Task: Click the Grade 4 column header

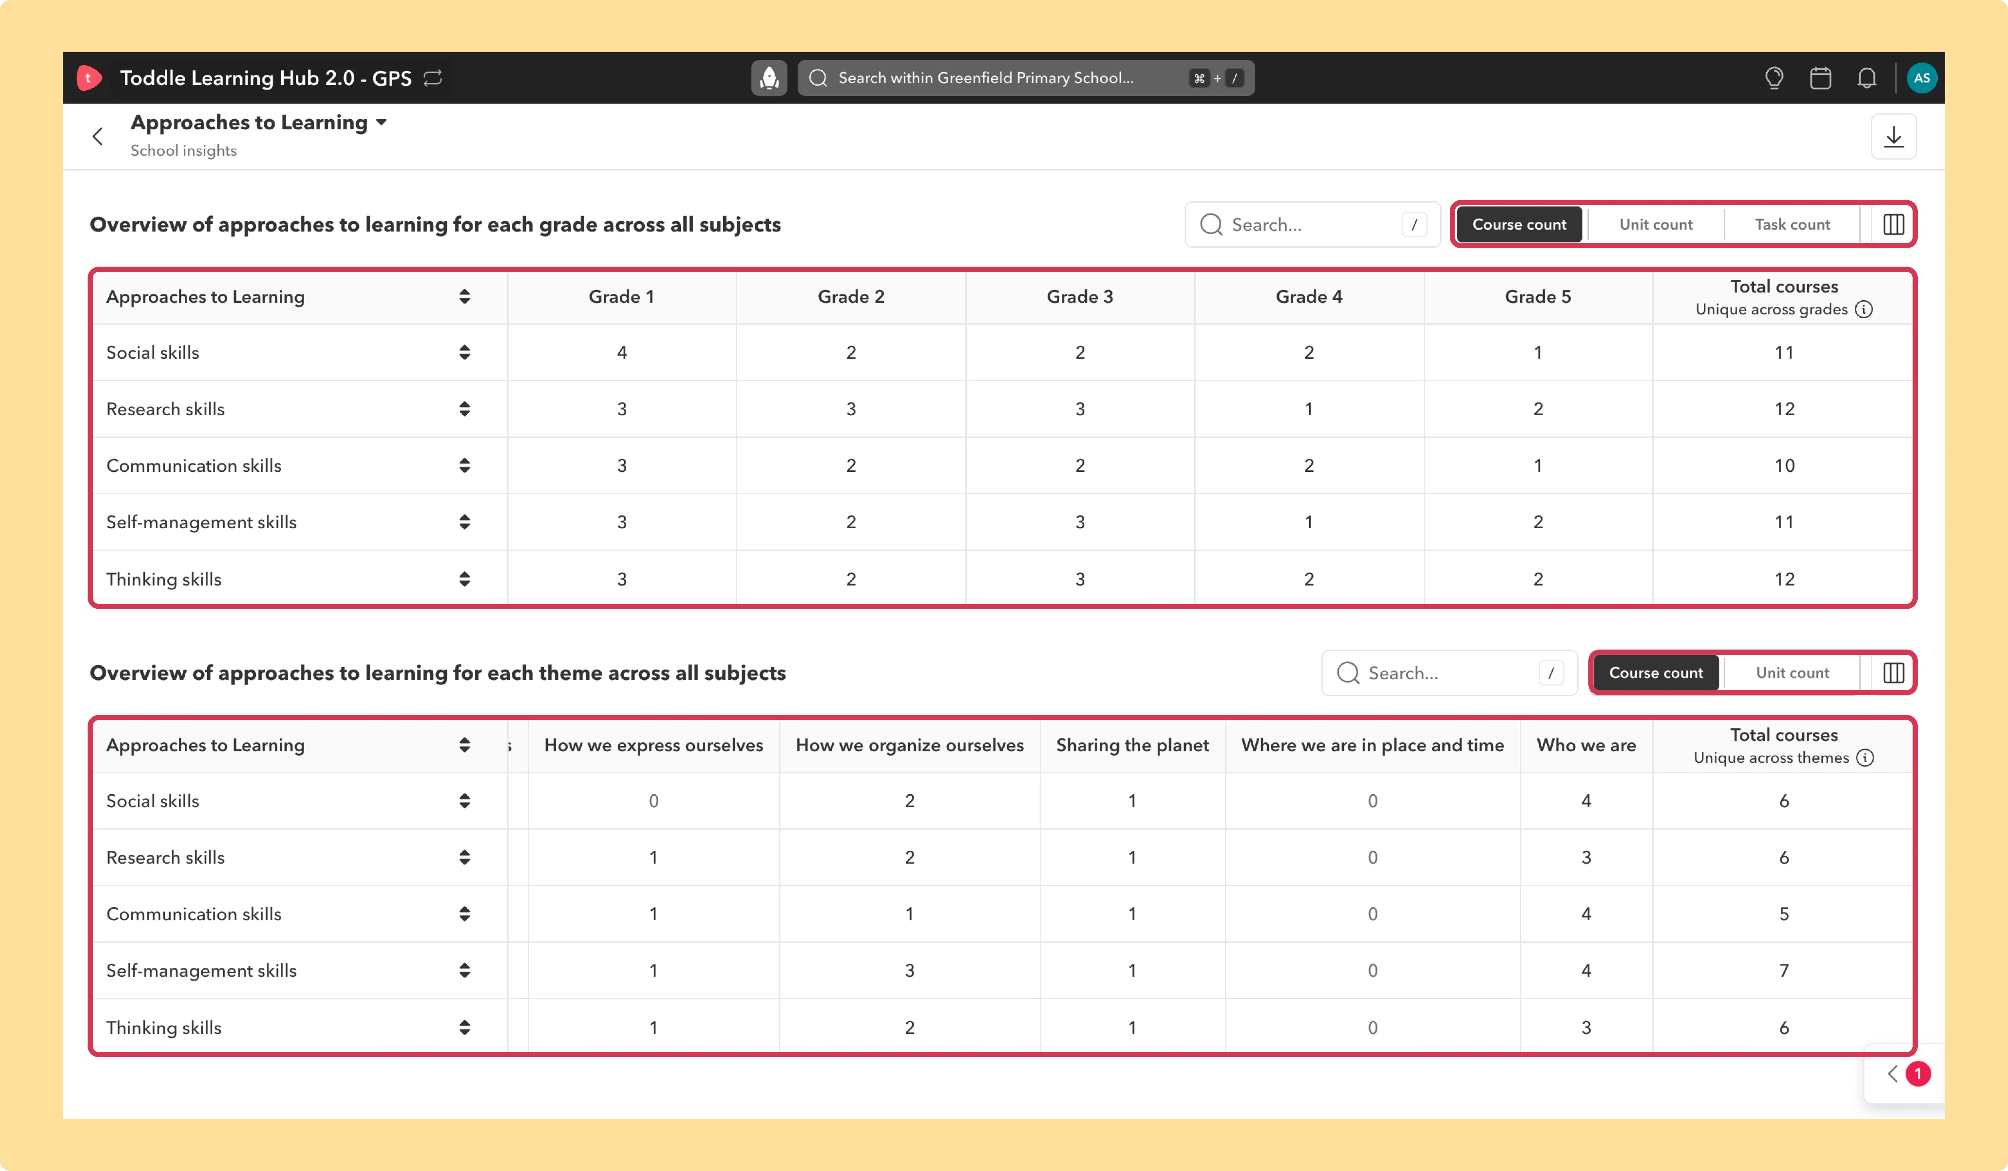Action: [x=1309, y=296]
